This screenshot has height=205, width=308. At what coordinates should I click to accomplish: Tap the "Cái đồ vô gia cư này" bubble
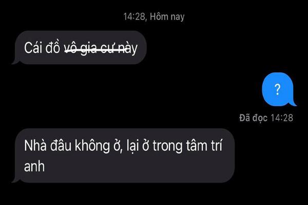[x=80, y=48]
